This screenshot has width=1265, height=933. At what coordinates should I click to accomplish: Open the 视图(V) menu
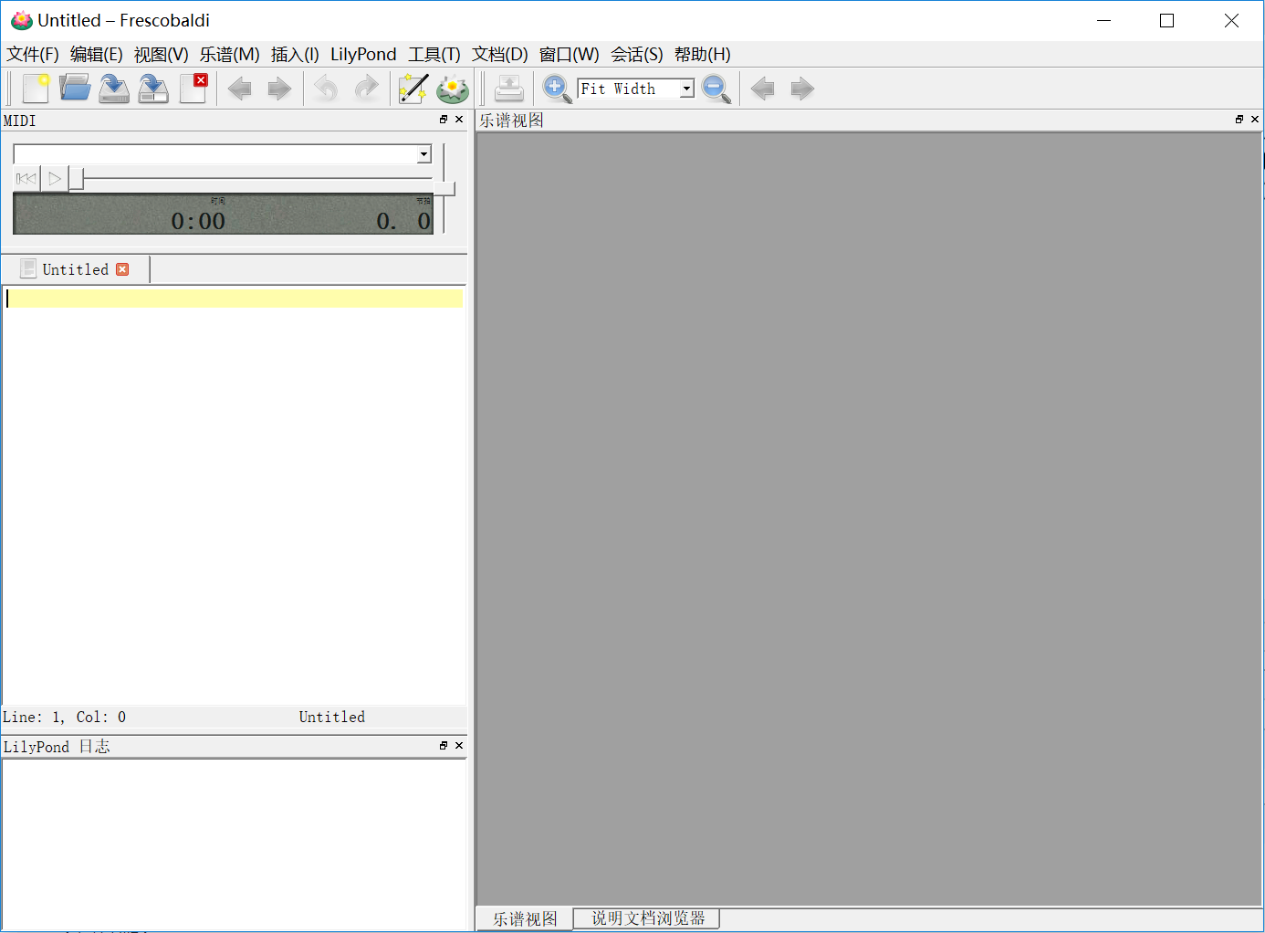pyautogui.click(x=162, y=55)
